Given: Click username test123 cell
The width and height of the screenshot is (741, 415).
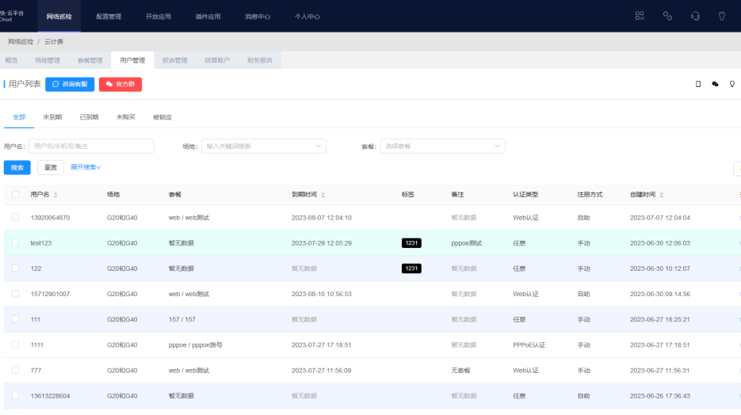Looking at the screenshot, I should [41, 243].
